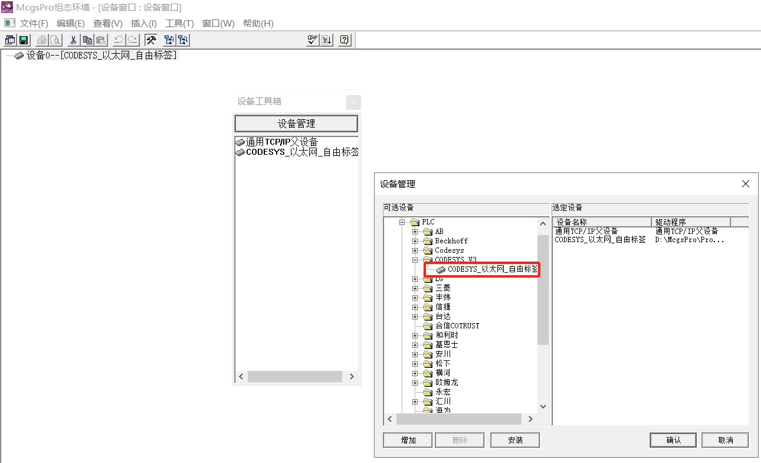The image size is (761, 463).
Task: Click the 确认 button
Action: pos(673,440)
